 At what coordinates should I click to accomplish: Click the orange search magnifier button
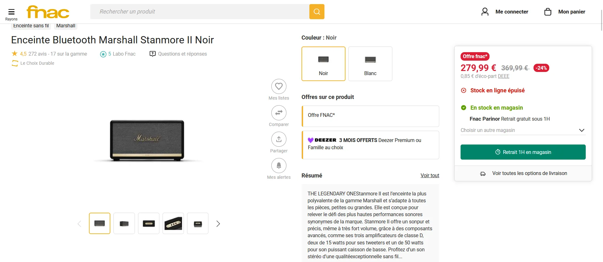tap(317, 12)
